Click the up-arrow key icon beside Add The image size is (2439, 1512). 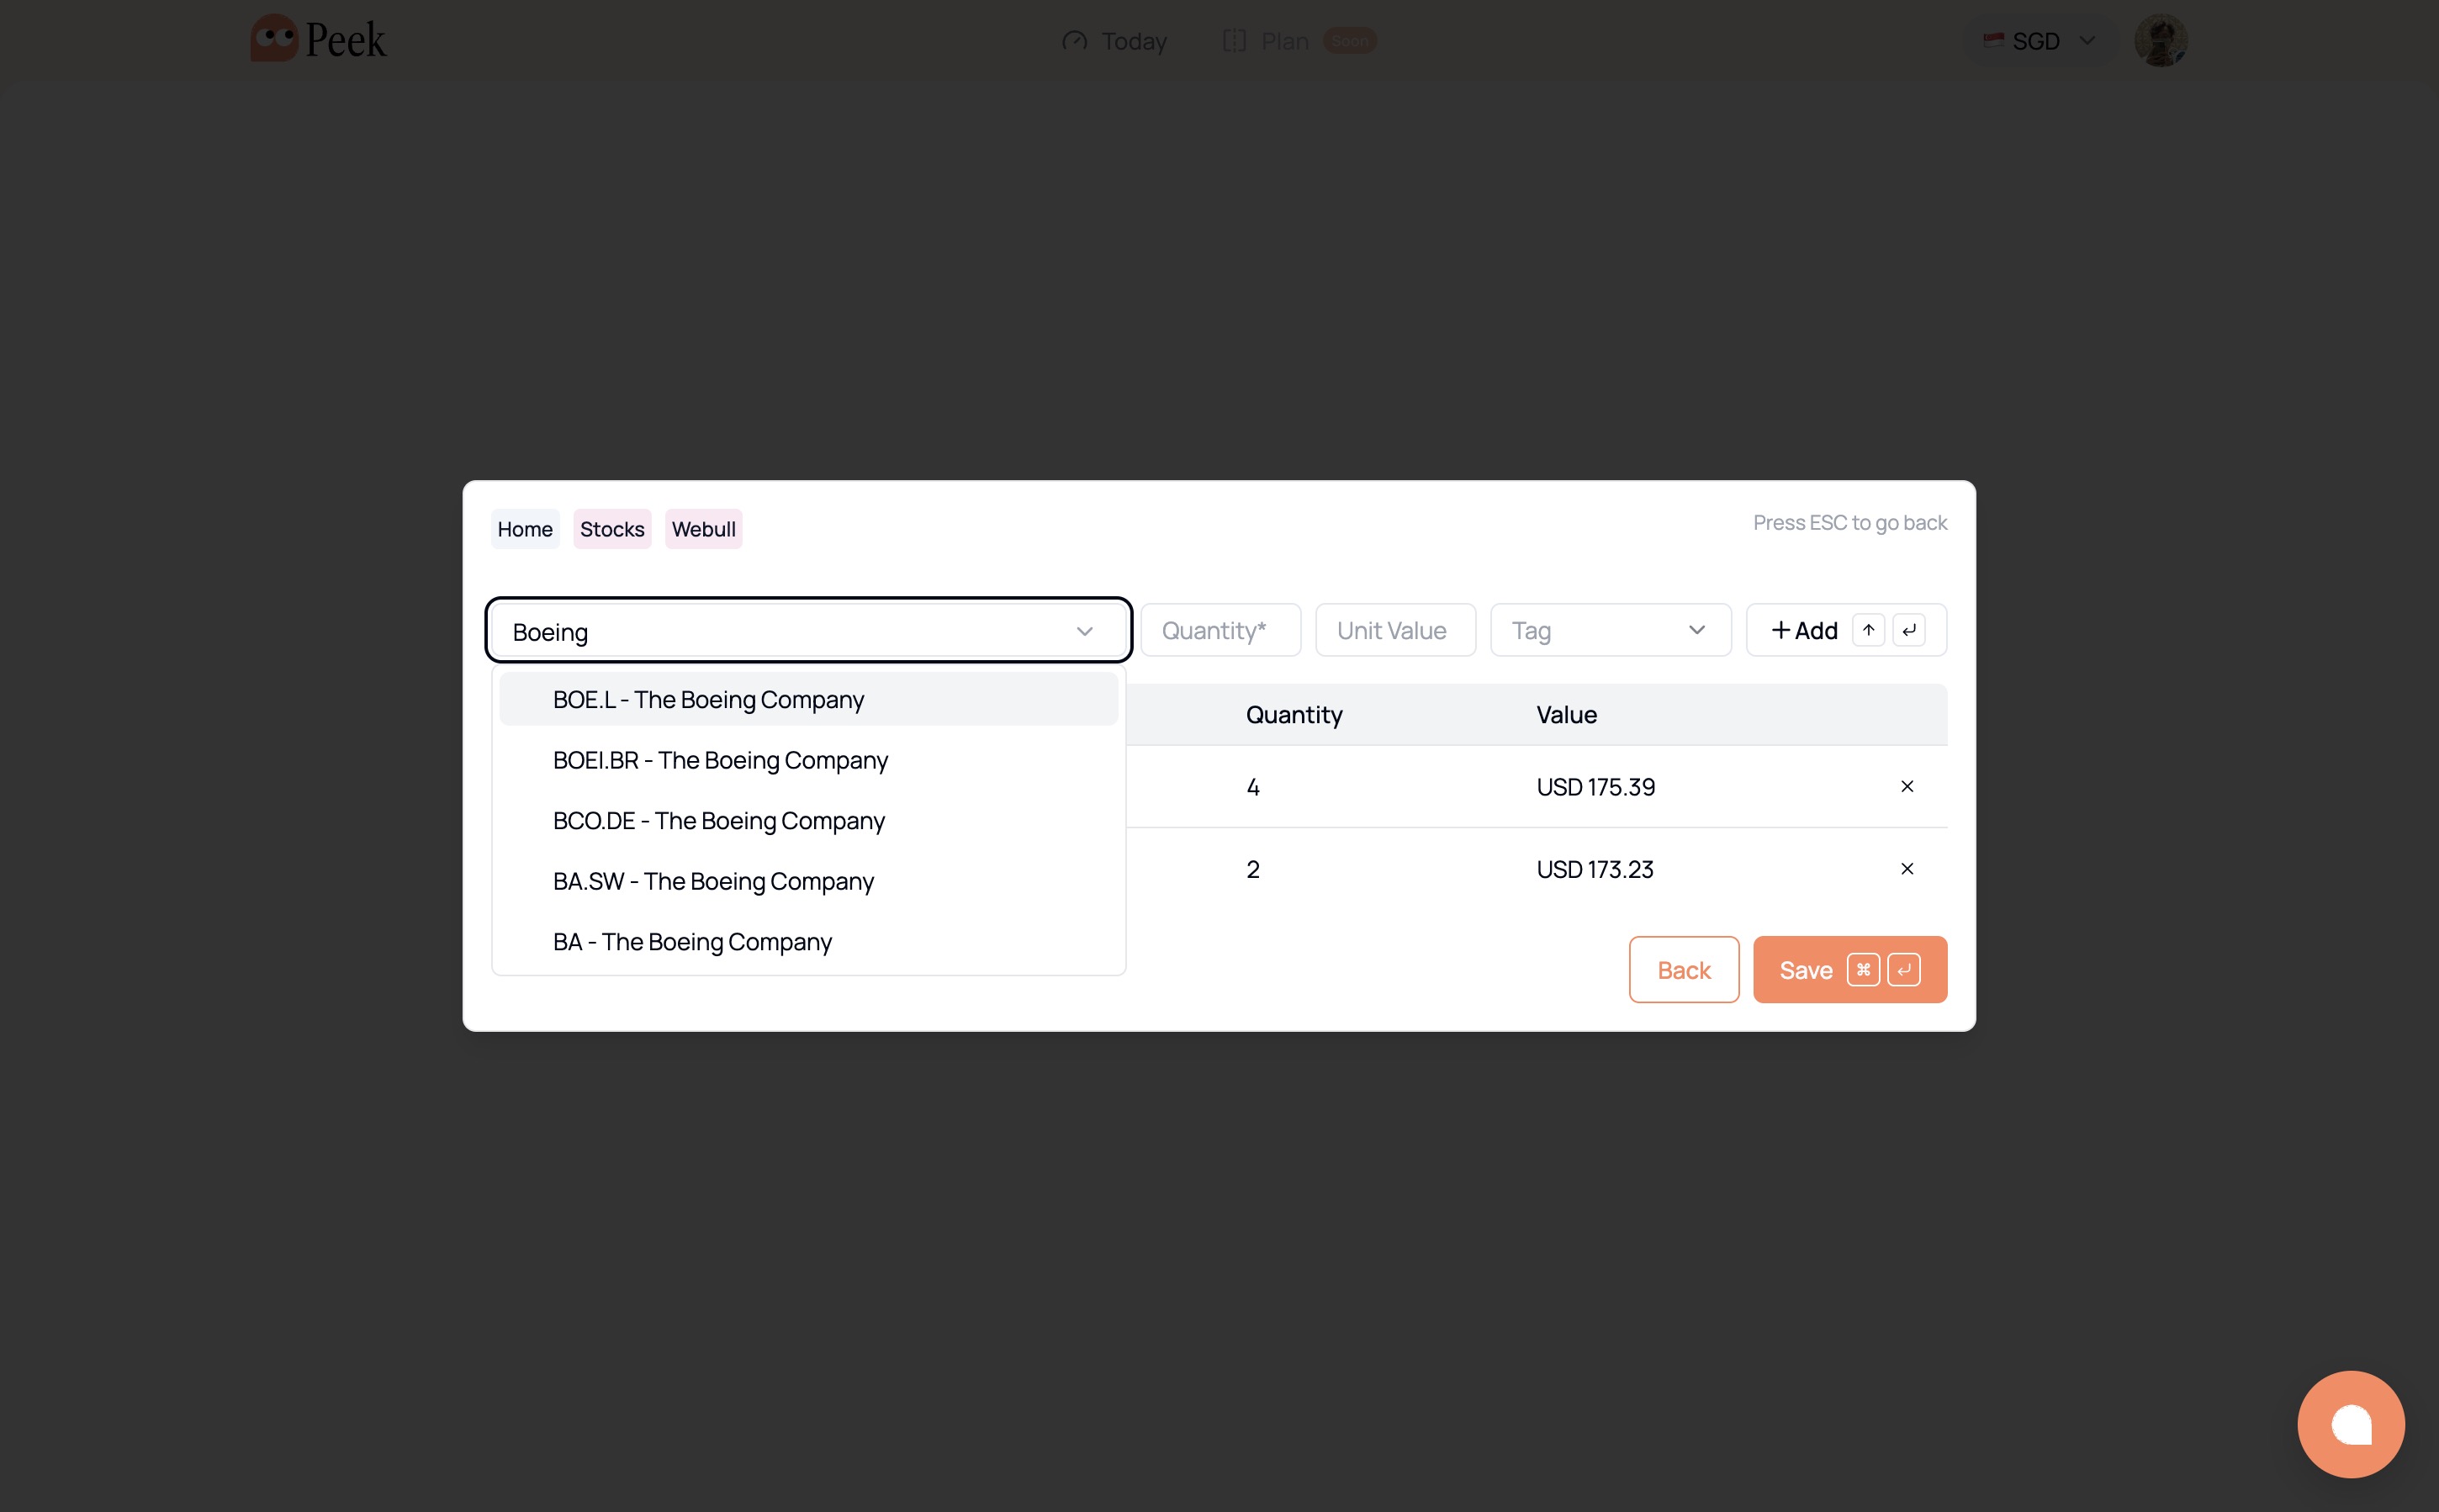pos(1868,630)
